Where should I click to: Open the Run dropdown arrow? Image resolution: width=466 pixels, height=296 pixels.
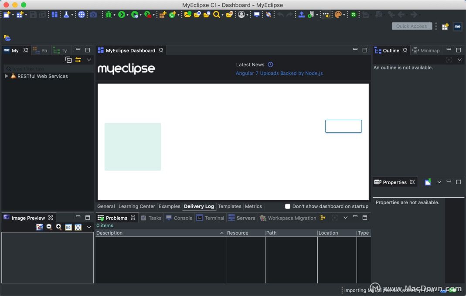[127, 14]
